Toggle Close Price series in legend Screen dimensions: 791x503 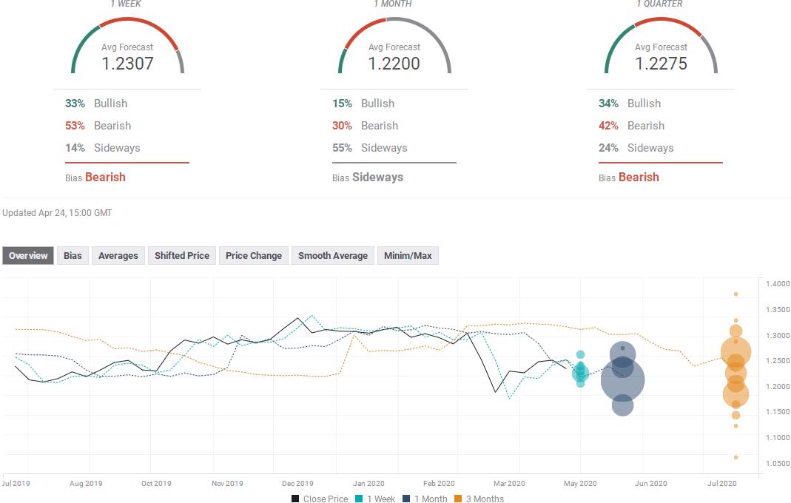coord(325,499)
